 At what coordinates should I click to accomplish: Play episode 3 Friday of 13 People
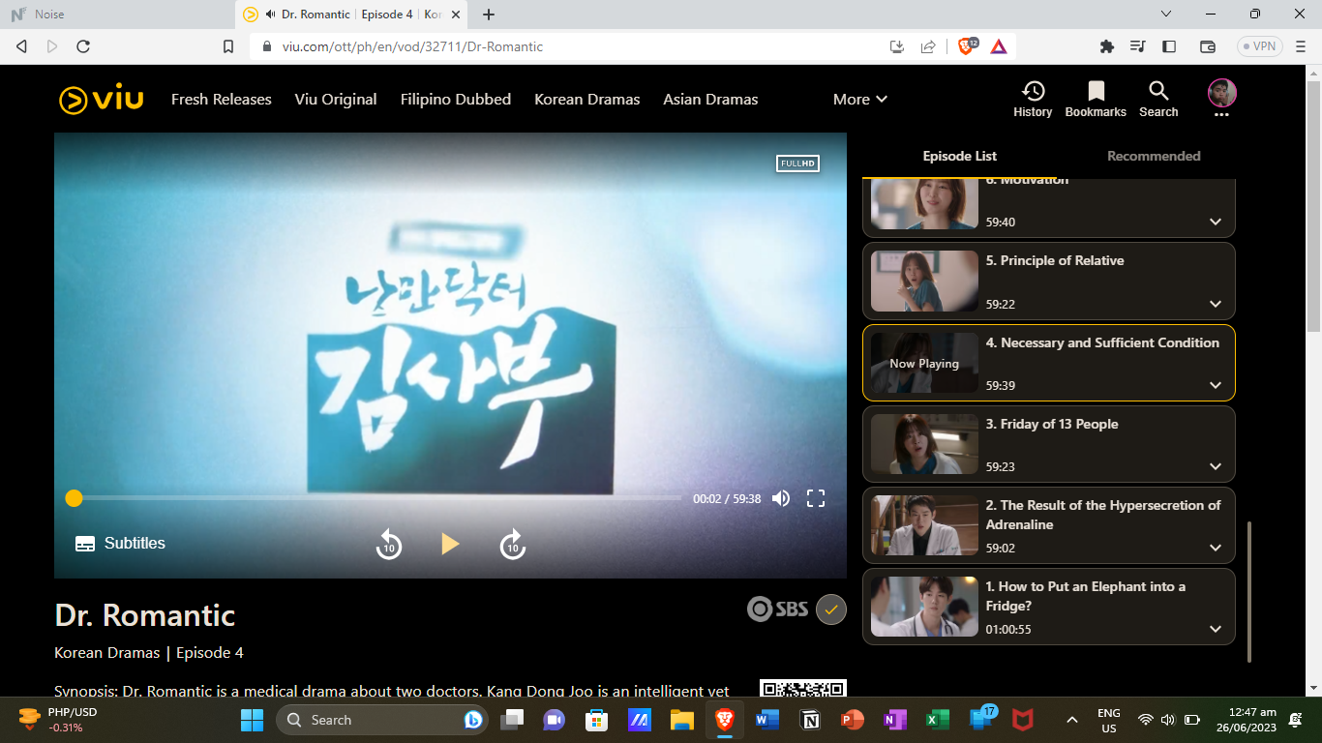(x=924, y=444)
